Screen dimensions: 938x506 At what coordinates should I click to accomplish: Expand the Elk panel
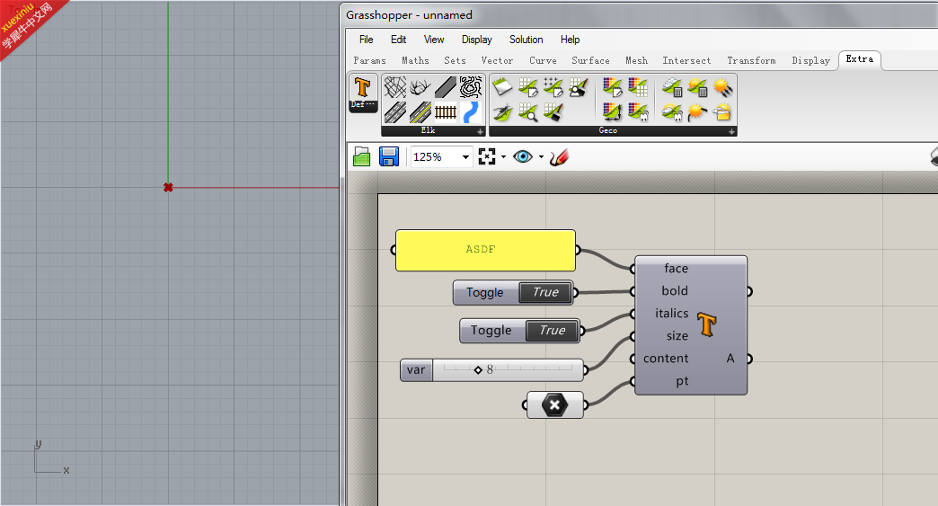[480, 131]
